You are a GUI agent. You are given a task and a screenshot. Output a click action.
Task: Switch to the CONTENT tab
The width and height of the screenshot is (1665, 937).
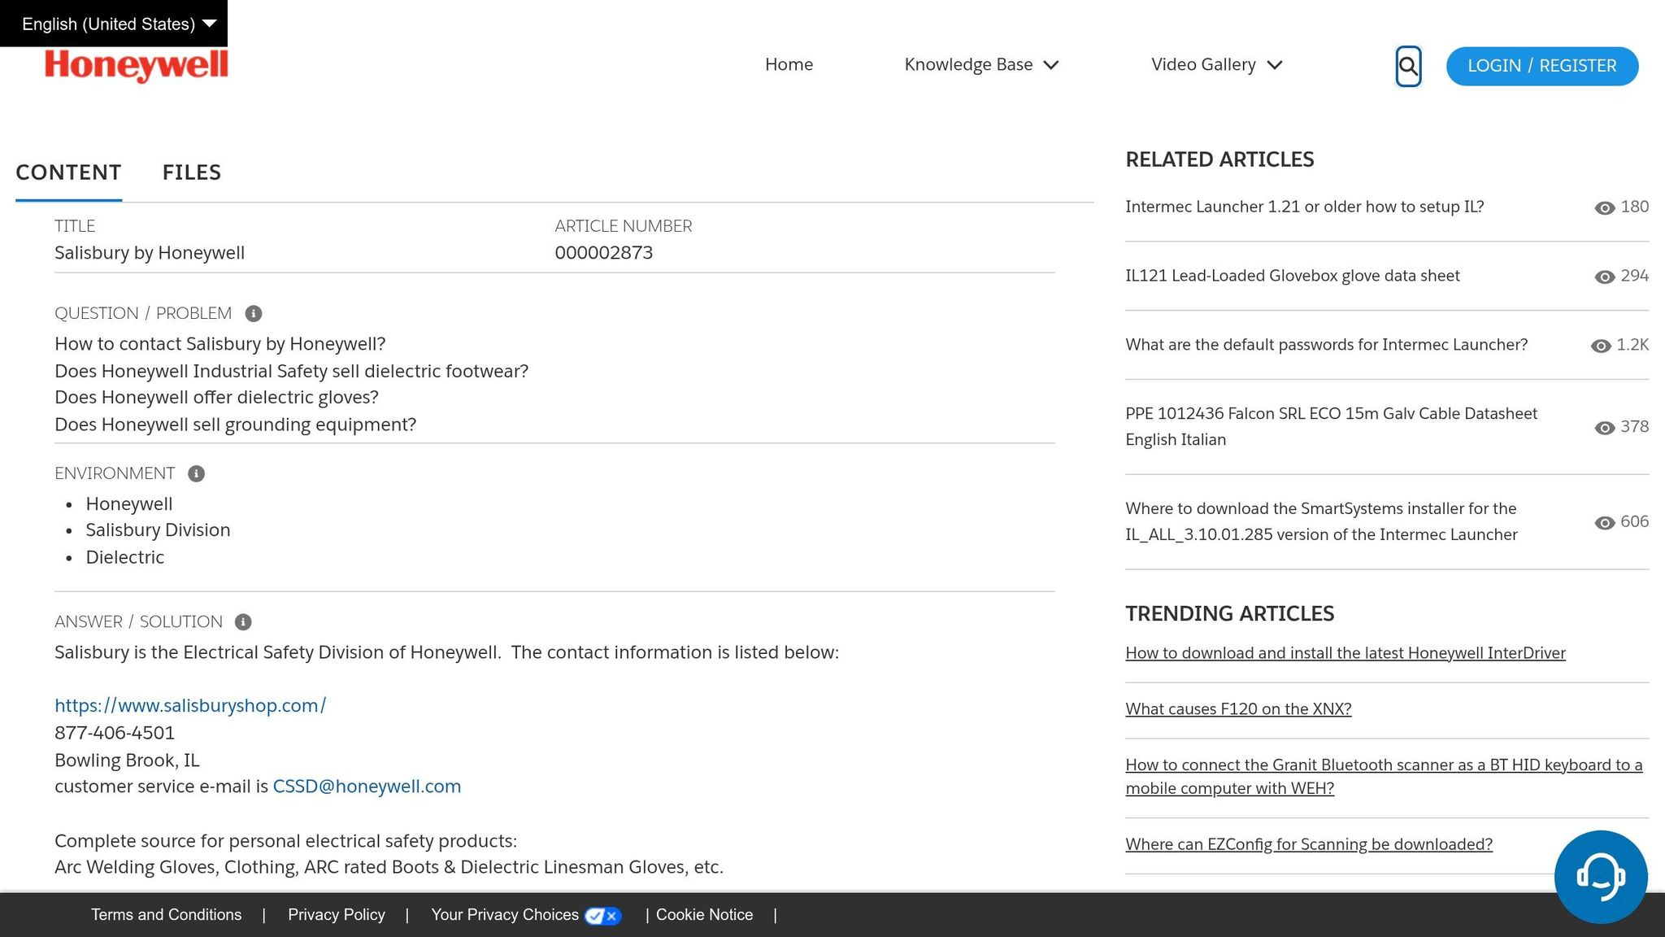[x=68, y=172]
